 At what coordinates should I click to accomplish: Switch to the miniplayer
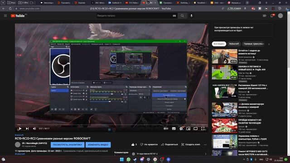click(x=188, y=129)
